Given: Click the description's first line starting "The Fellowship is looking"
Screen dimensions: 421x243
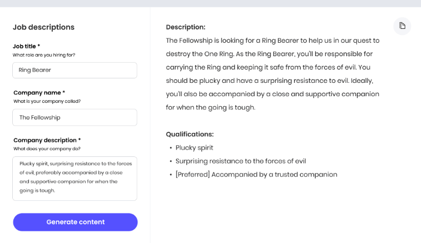Looking at the screenshot, I should [x=272, y=41].
